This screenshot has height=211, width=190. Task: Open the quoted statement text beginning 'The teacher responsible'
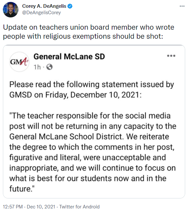coord(93,152)
